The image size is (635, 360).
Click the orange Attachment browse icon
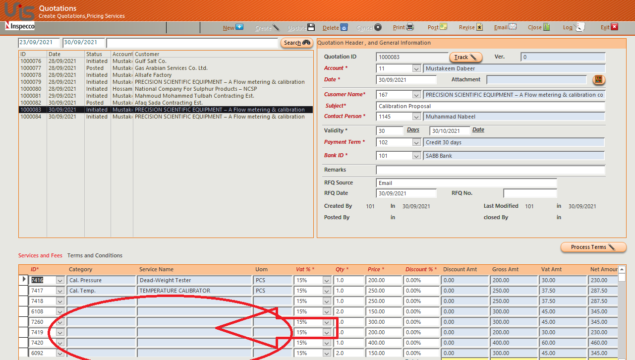pyautogui.click(x=599, y=80)
